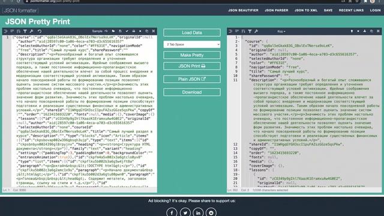Click the format icon in left editor toolbar
The height and width of the screenshot is (216, 384).
click(5, 31)
